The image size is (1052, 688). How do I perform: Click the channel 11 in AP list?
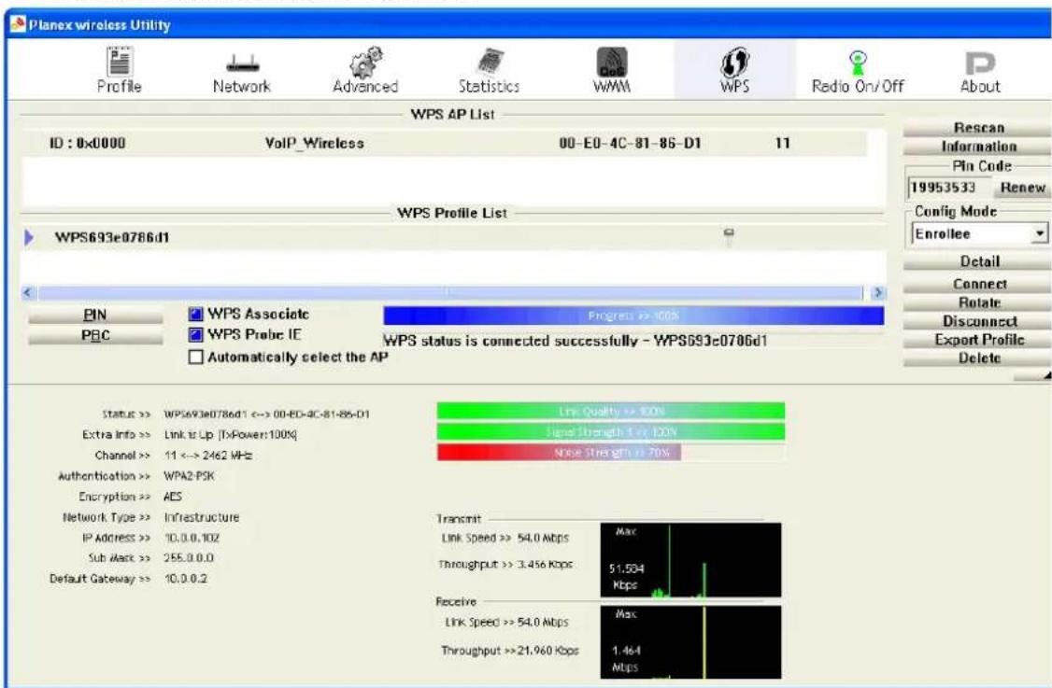[782, 143]
